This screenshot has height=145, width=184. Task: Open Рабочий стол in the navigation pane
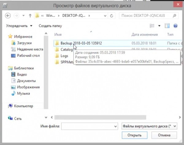25,55
